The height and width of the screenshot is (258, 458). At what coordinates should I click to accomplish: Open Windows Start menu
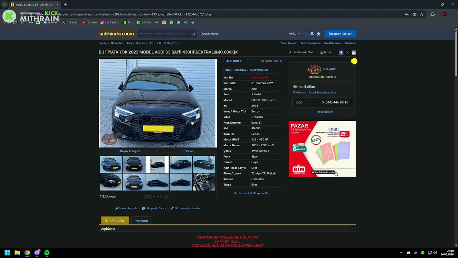7,253
